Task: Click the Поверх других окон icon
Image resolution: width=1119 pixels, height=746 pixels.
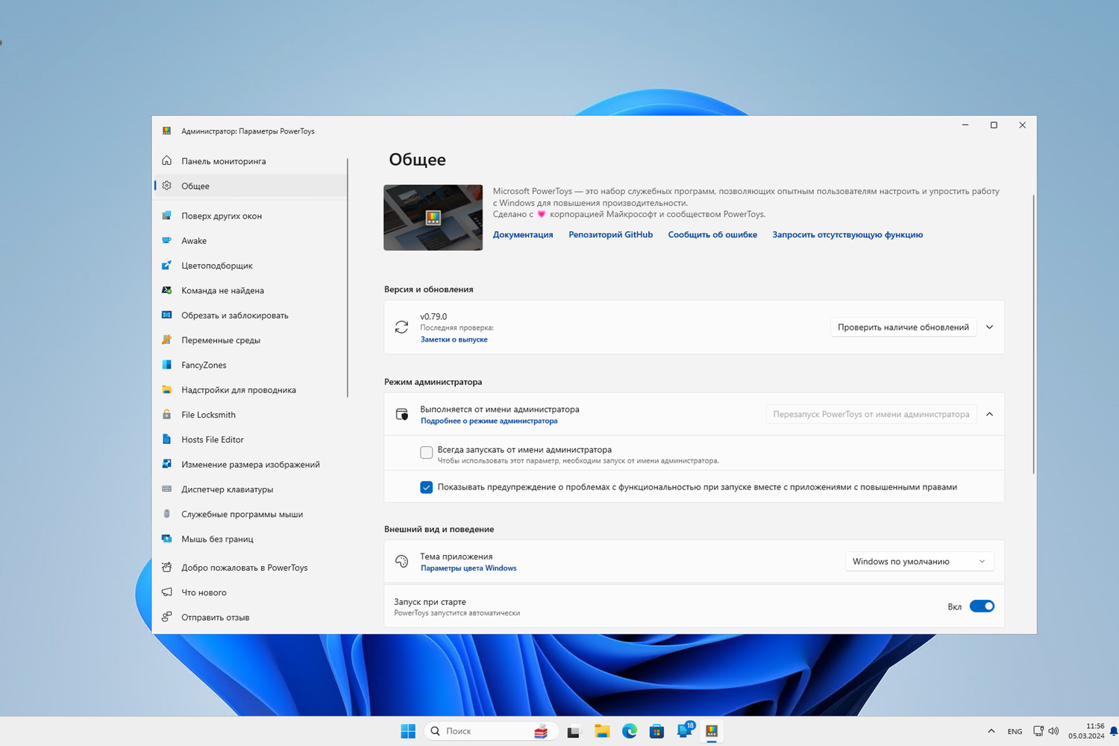Action: (166, 216)
